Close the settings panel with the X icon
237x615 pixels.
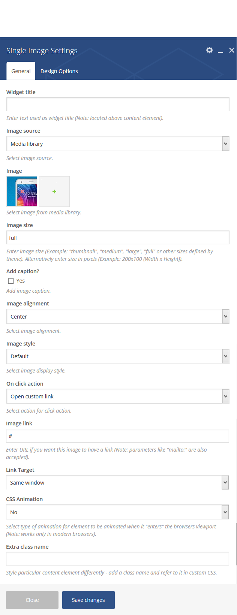[232, 50]
